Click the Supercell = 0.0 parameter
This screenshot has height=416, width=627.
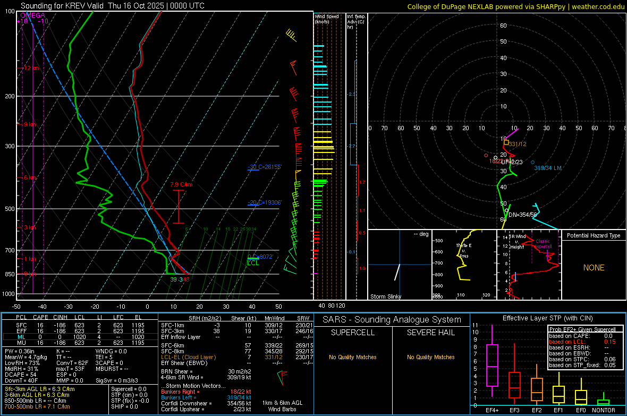[129, 389]
